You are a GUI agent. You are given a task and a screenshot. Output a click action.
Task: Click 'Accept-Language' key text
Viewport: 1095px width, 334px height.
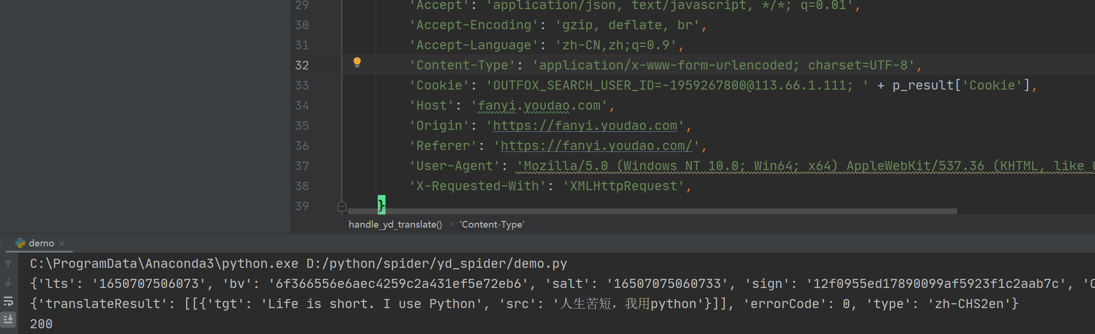(x=474, y=45)
